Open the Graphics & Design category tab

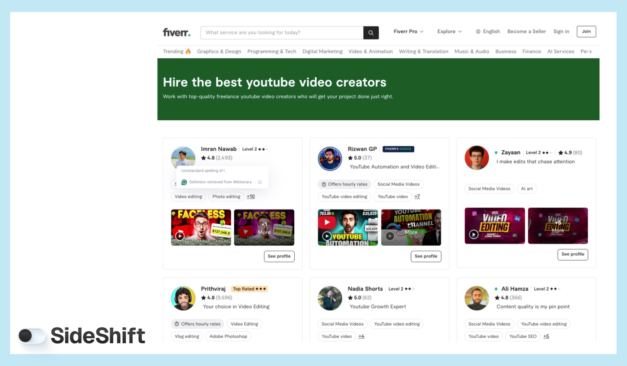click(x=219, y=51)
